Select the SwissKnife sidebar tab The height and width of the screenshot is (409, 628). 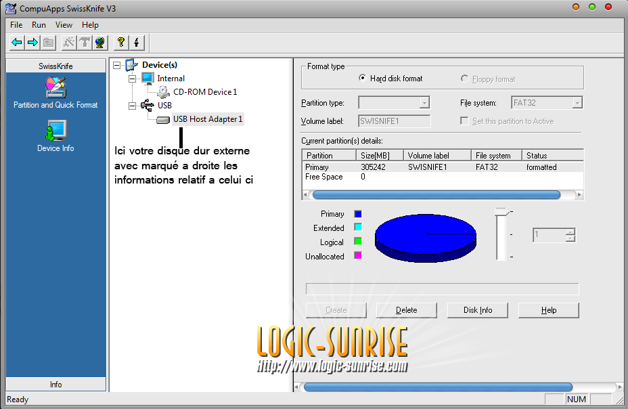[x=55, y=66]
